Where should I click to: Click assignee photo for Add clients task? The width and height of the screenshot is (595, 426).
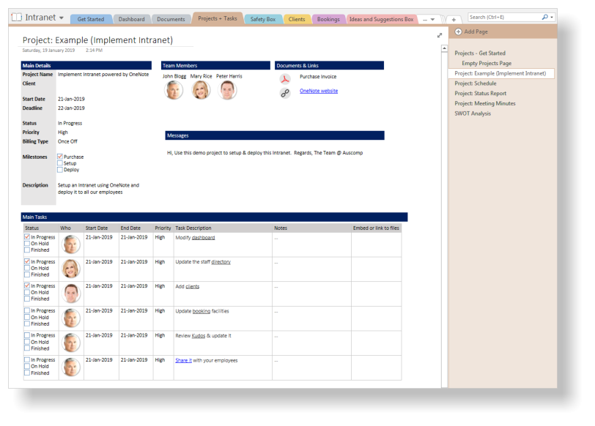point(71,294)
